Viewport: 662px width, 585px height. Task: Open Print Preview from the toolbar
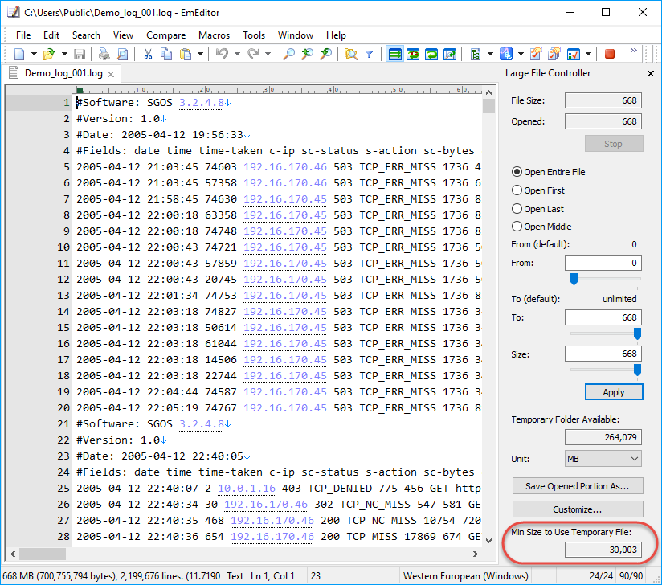pyautogui.click(x=122, y=54)
